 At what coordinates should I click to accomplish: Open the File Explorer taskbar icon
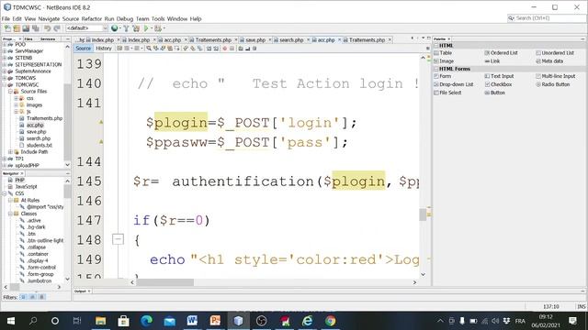pyautogui.click(x=100, y=321)
